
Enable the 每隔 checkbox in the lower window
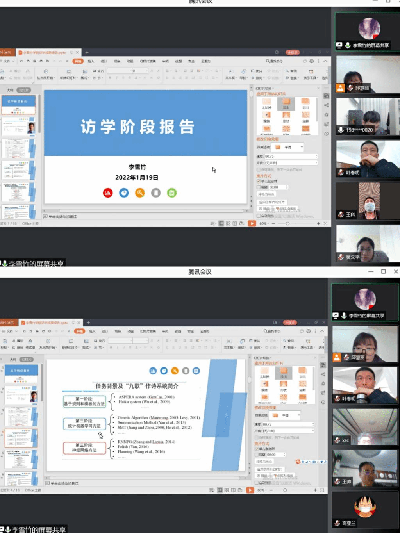pos(257,455)
